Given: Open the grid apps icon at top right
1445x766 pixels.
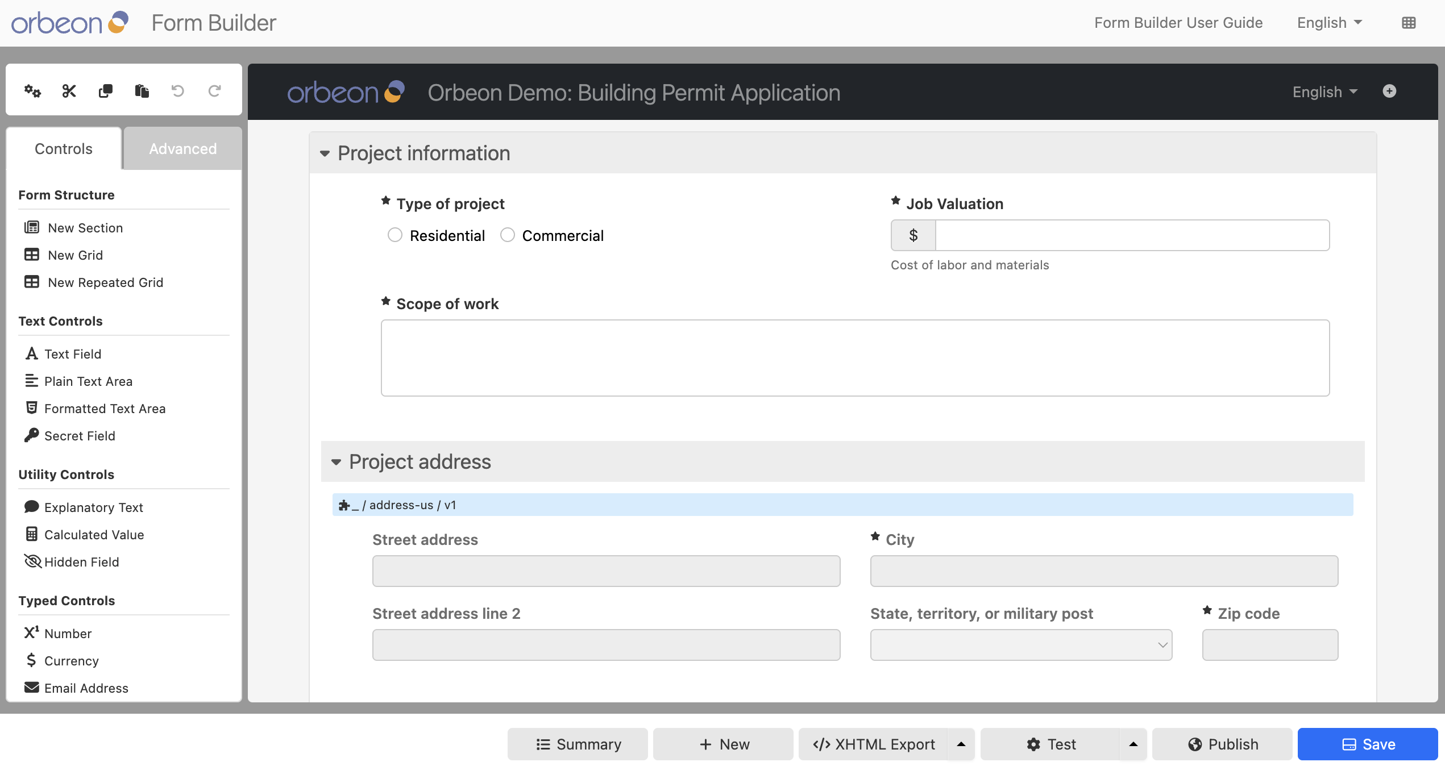Looking at the screenshot, I should tap(1409, 23).
